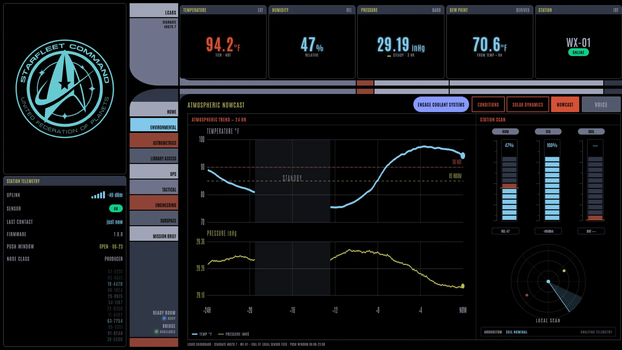
Task: Open the Dew Point 70.6°F card
Action: (x=490, y=42)
